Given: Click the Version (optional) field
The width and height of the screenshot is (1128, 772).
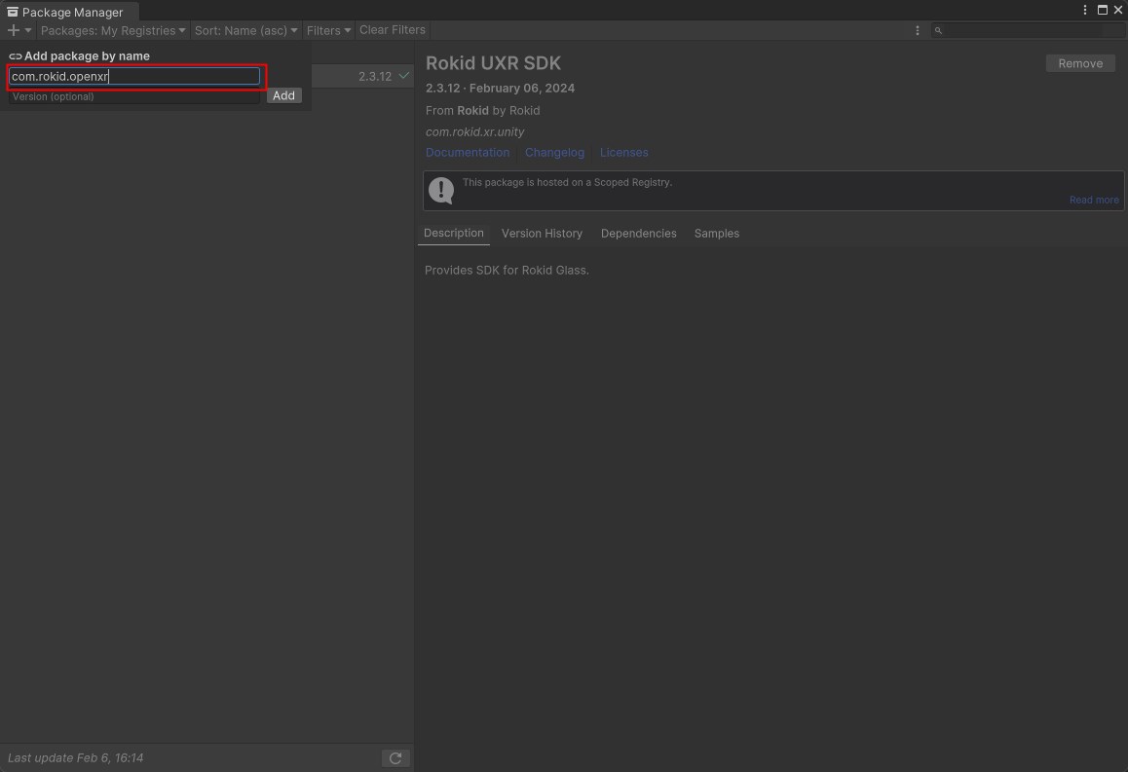Looking at the screenshot, I should [x=134, y=96].
